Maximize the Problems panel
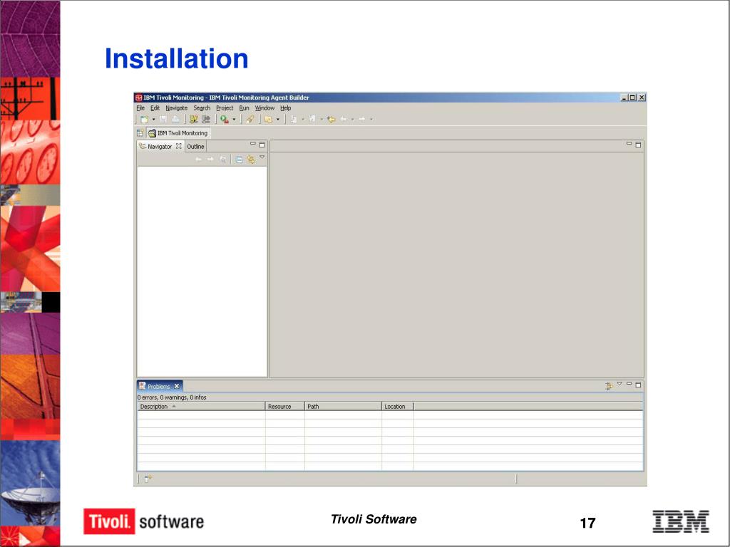Image resolution: width=730 pixels, height=547 pixels. (x=638, y=385)
